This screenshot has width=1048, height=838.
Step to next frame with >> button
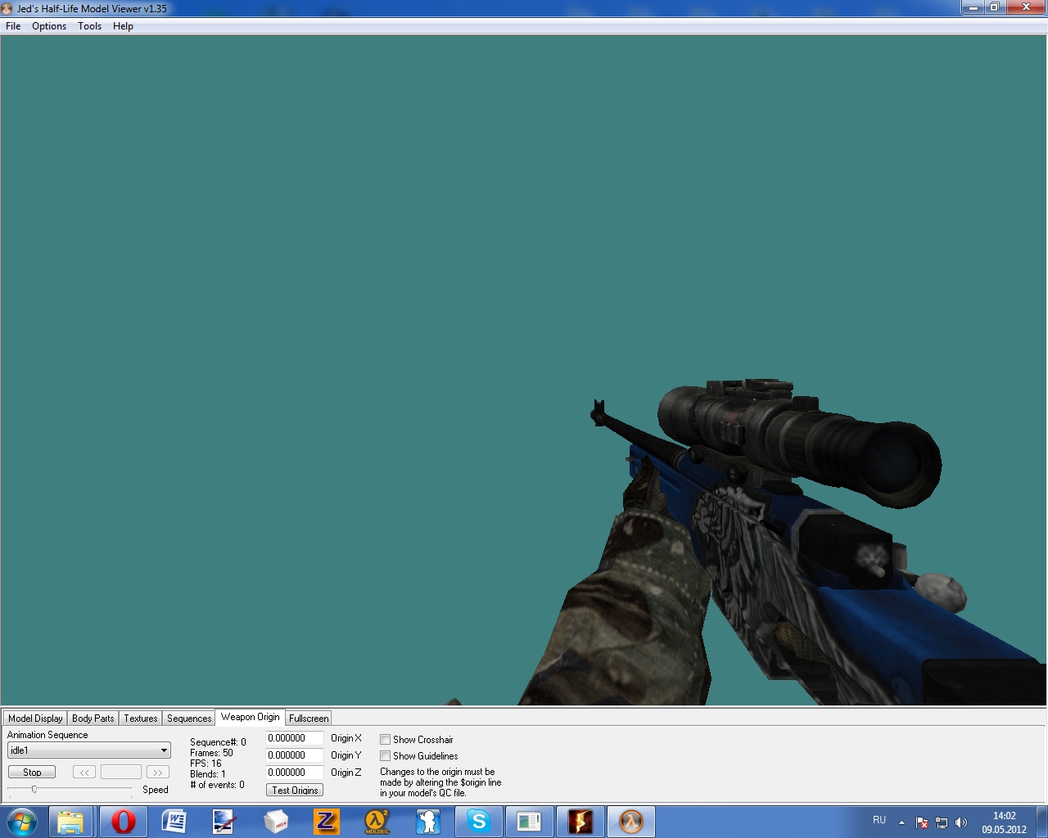click(x=157, y=772)
